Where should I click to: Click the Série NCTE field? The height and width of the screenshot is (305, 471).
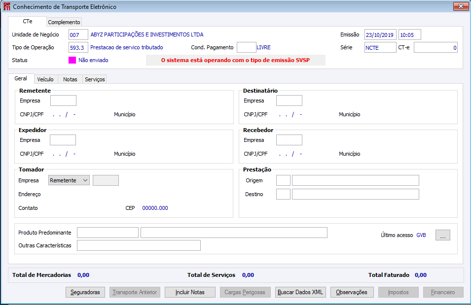pos(380,47)
